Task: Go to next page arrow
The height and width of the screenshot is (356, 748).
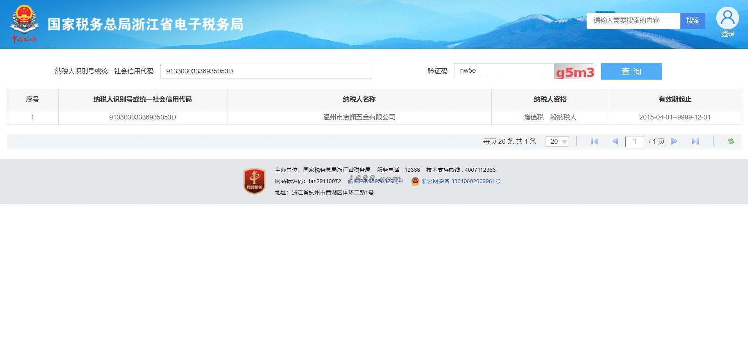Action: pos(675,141)
